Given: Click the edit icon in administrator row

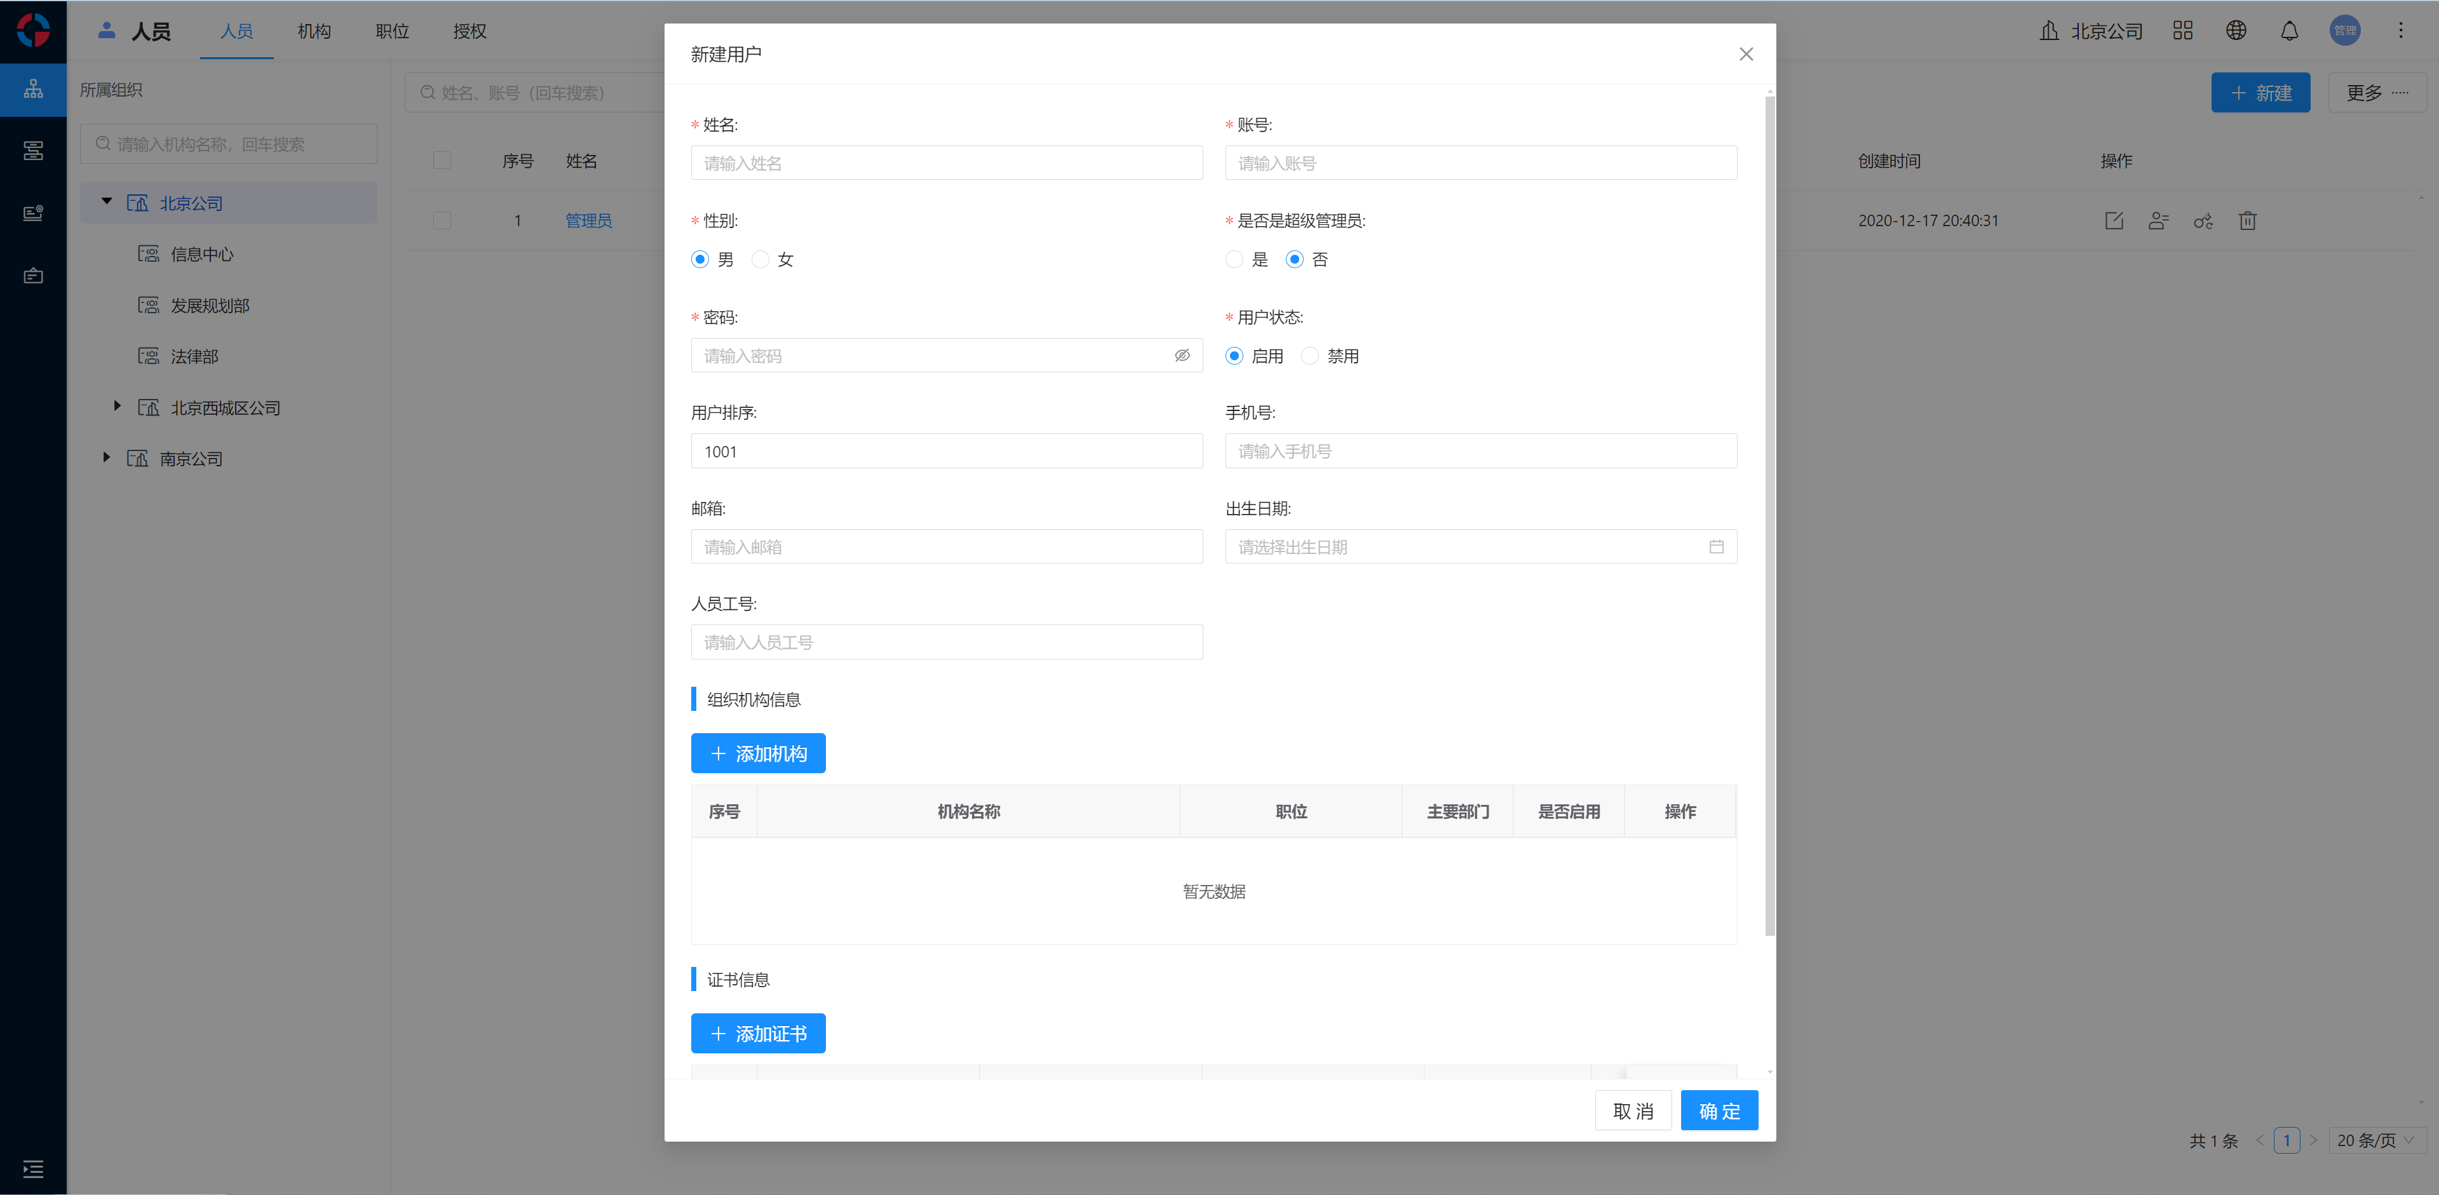Looking at the screenshot, I should [2113, 220].
